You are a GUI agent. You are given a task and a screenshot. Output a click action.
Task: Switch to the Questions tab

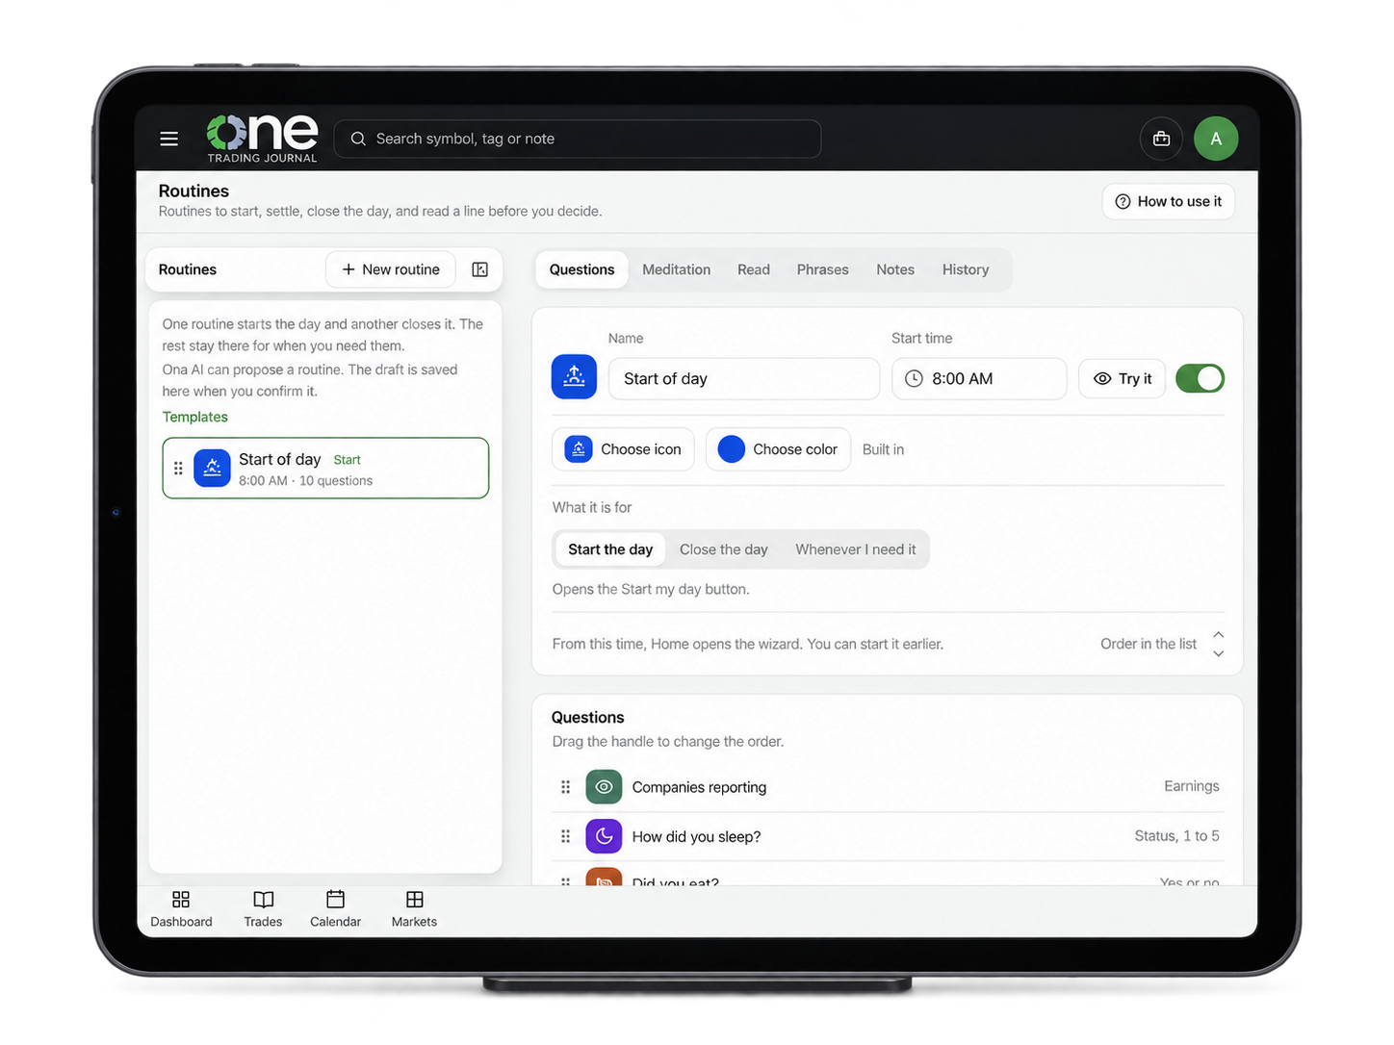(x=581, y=269)
